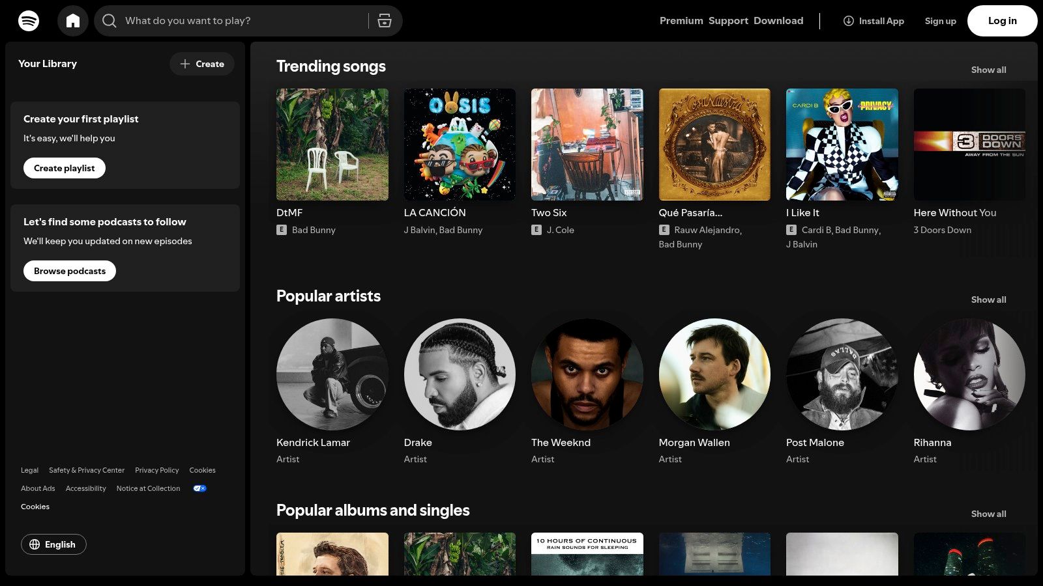The width and height of the screenshot is (1043, 586).
Task: Click the Install App download icon
Action: coord(849,21)
